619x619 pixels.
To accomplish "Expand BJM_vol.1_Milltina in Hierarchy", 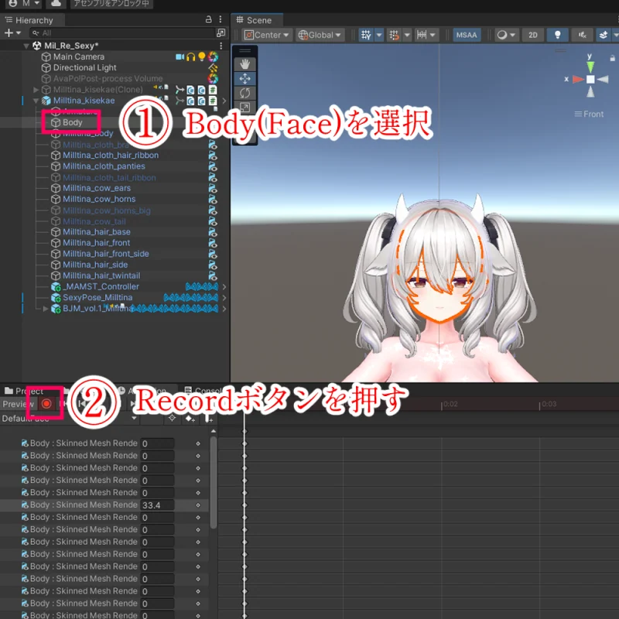I will [x=46, y=309].
